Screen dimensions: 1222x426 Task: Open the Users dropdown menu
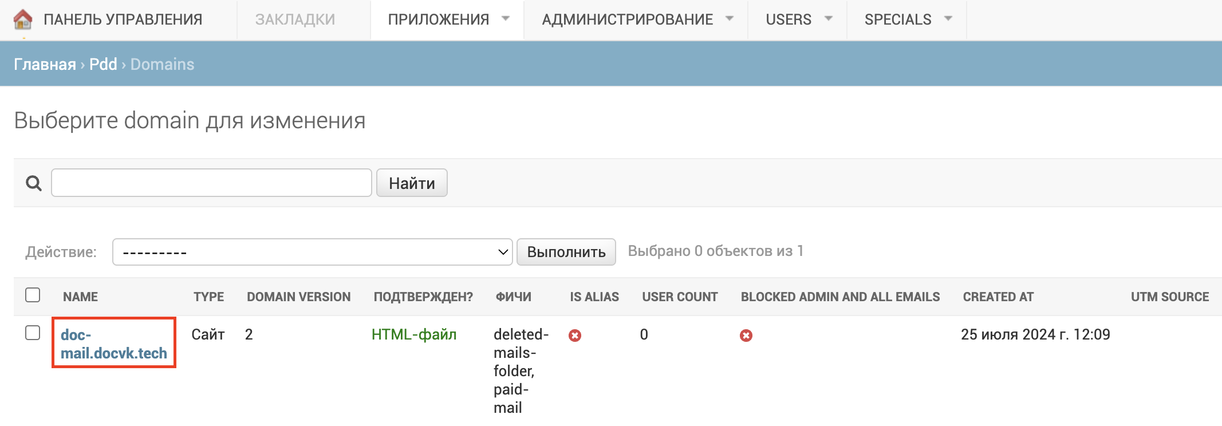pos(797,19)
